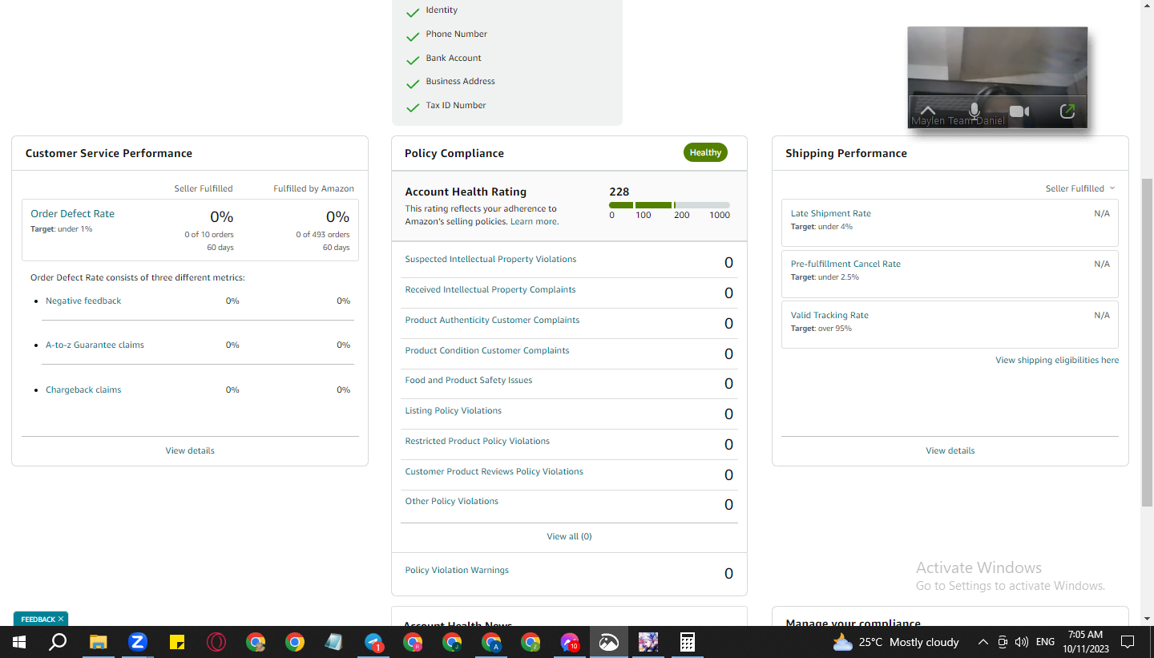Click 'Bank Account' verified item
The image size is (1154, 658).
[454, 59]
